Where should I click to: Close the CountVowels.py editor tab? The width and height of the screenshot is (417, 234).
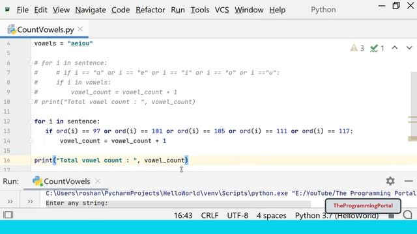click(x=80, y=29)
